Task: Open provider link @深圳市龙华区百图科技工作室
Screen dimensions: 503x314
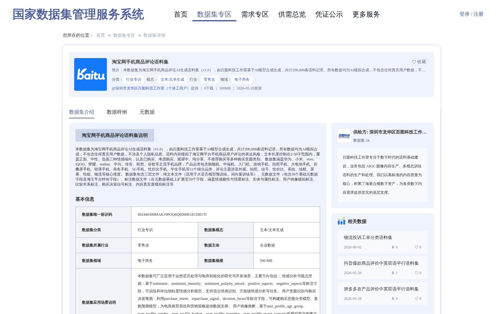Action: (151, 88)
